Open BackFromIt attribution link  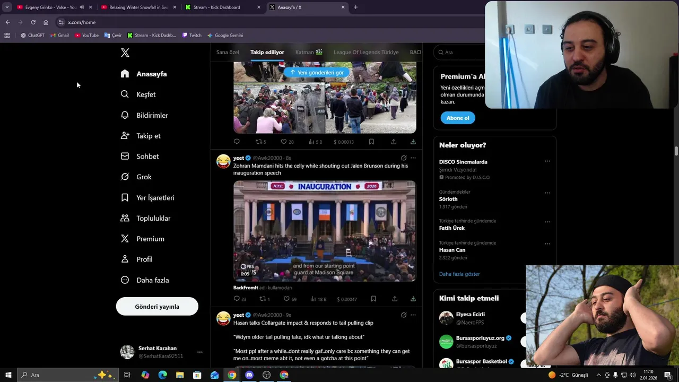click(x=246, y=288)
